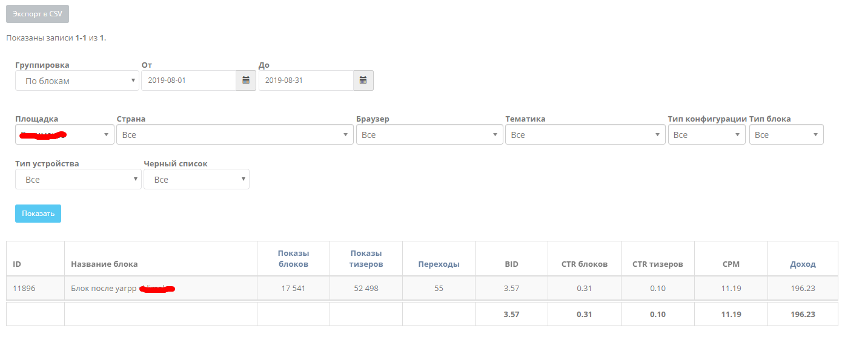Select the row 11896 CPM value 11.19
The width and height of the screenshot is (842, 337).
731,288
